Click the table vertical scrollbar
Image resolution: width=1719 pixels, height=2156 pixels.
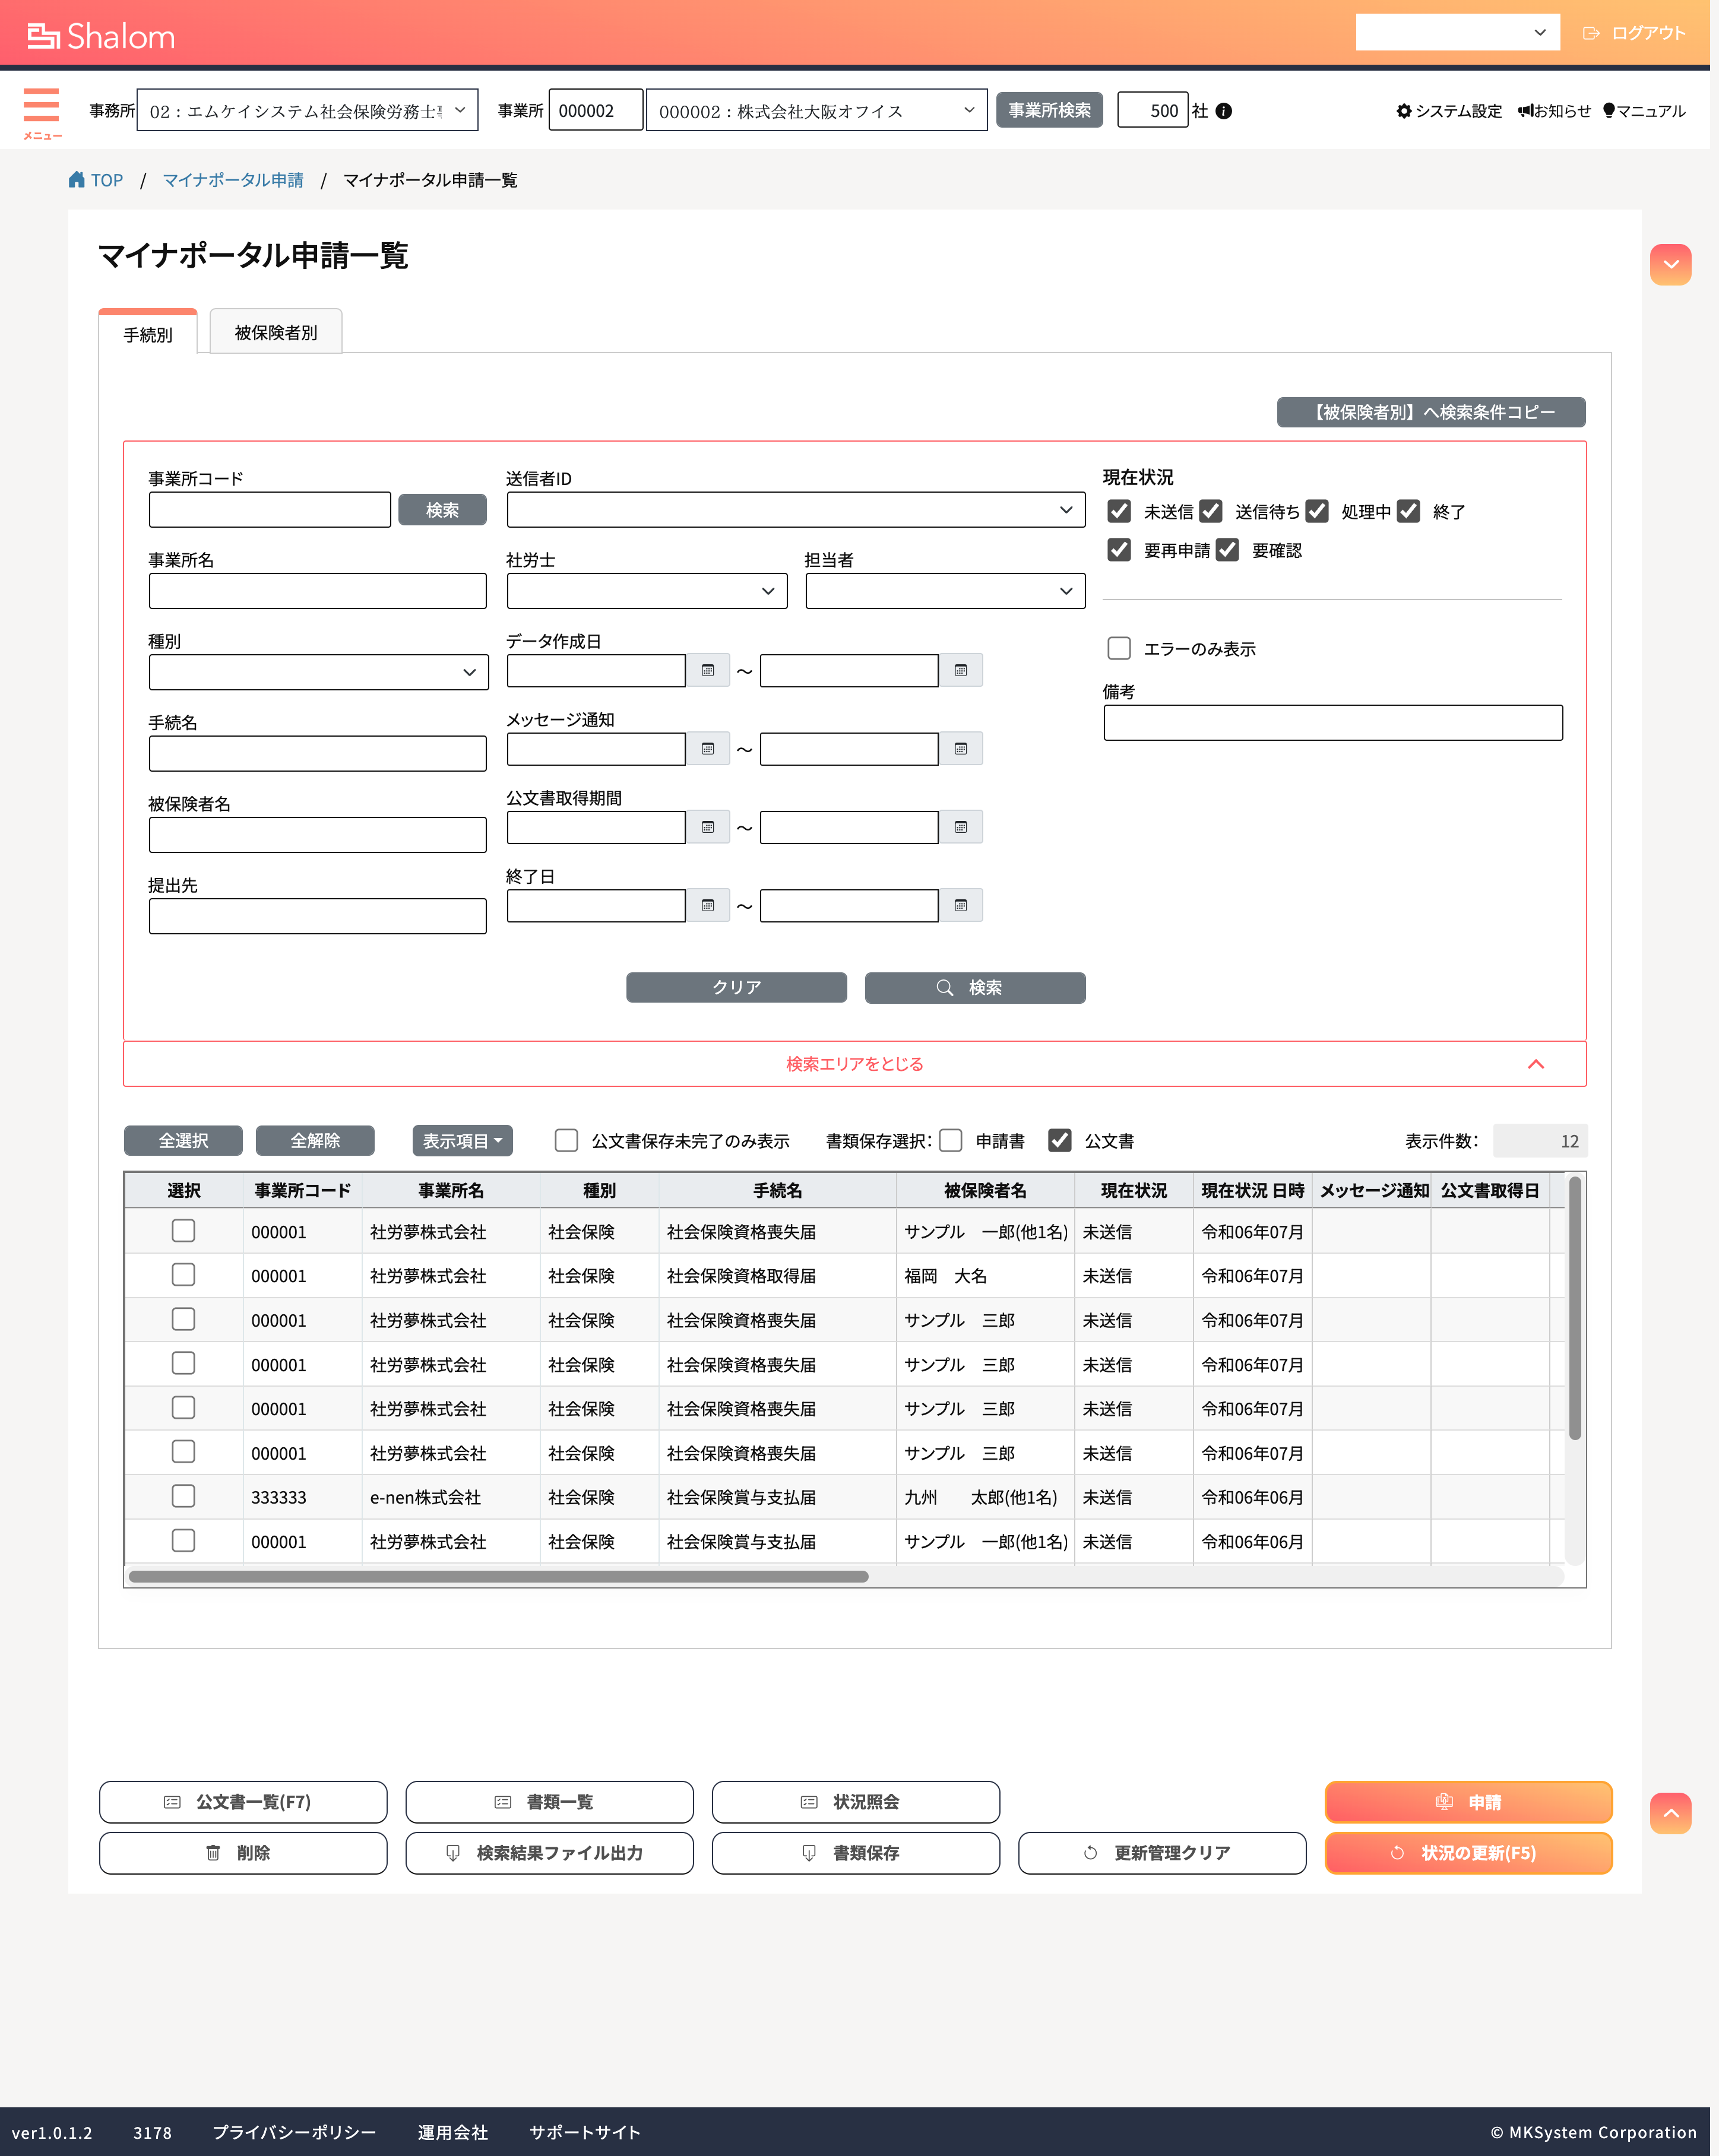click(1575, 1308)
